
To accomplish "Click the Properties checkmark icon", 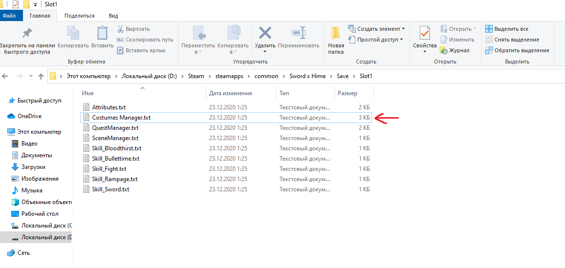I will pos(425,33).
